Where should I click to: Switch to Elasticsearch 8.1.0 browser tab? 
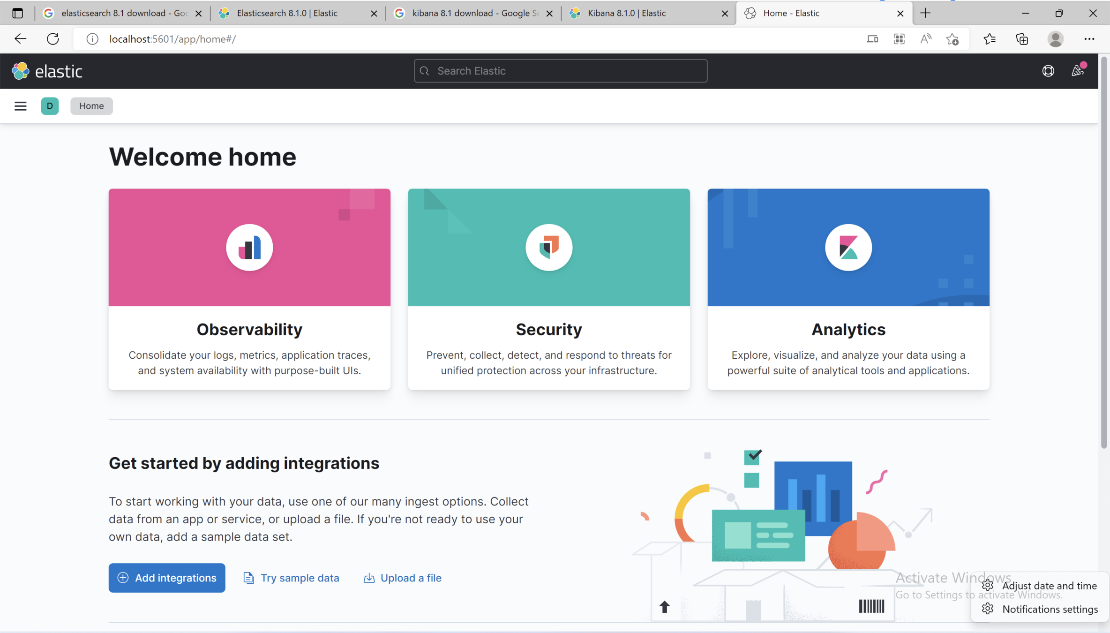point(287,13)
